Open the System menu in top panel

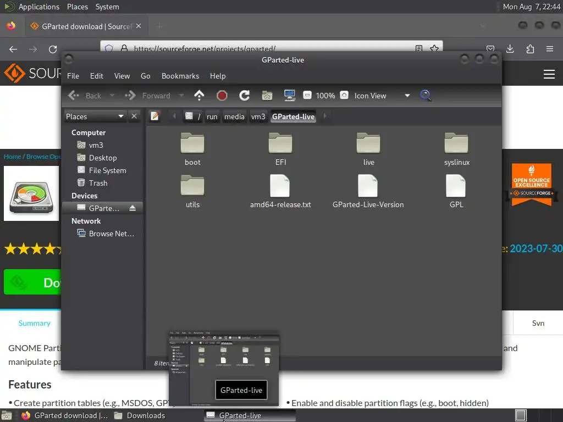(x=107, y=7)
